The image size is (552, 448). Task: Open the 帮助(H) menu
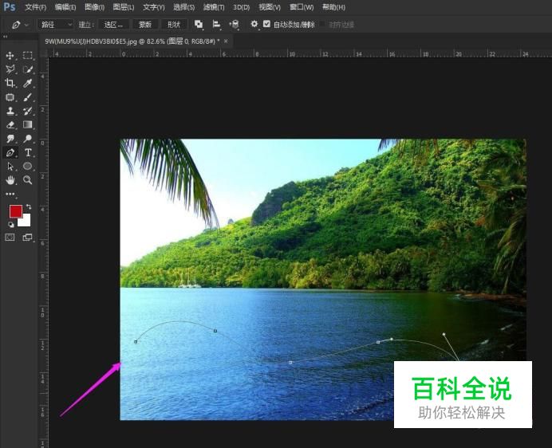[333, 7]
